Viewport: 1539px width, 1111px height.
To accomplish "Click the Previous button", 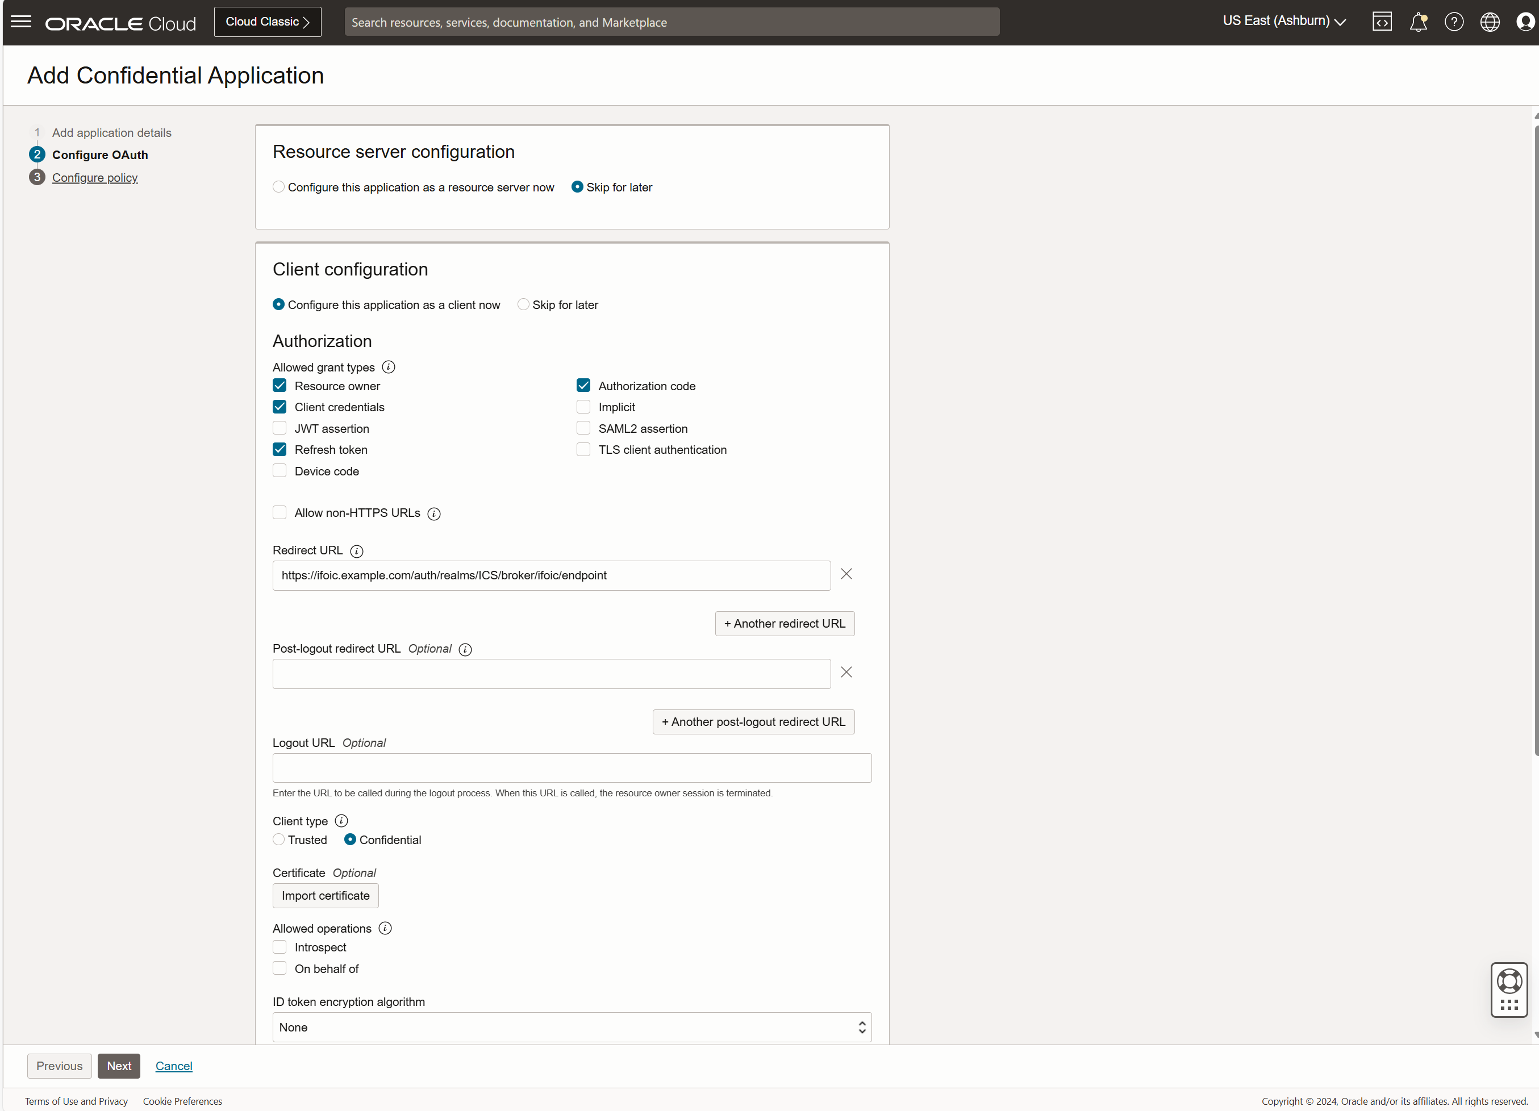I will point(59,1066).
